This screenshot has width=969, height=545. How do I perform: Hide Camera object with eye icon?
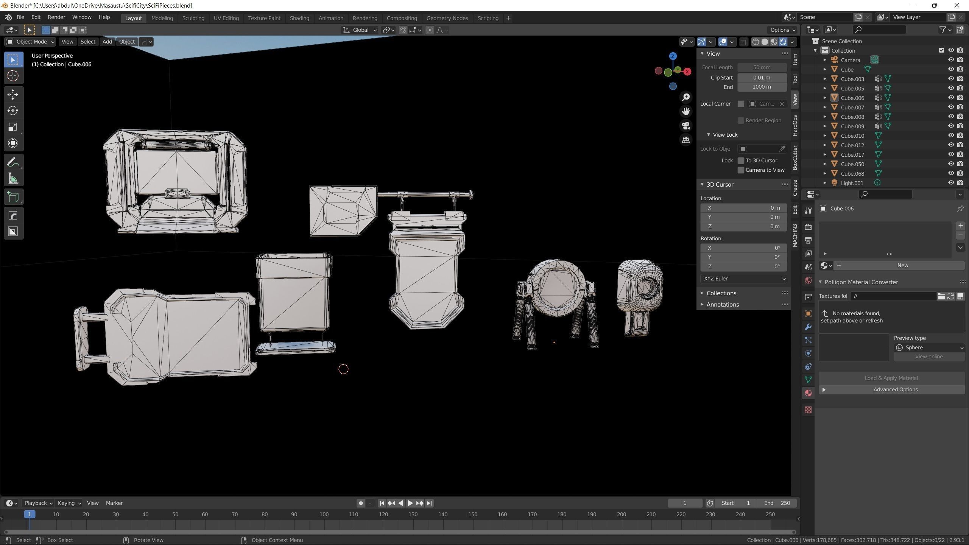pyautogui.click(x=951, y=60)
